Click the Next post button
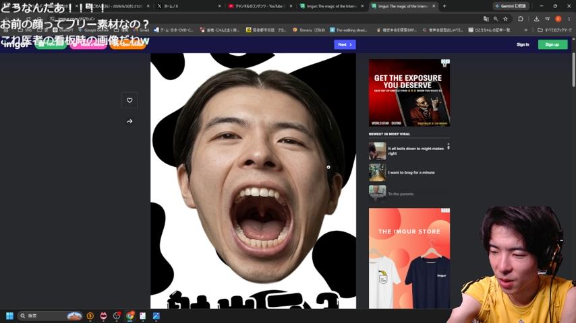This screenshot has width=576, height=323. tap(345, 44)
